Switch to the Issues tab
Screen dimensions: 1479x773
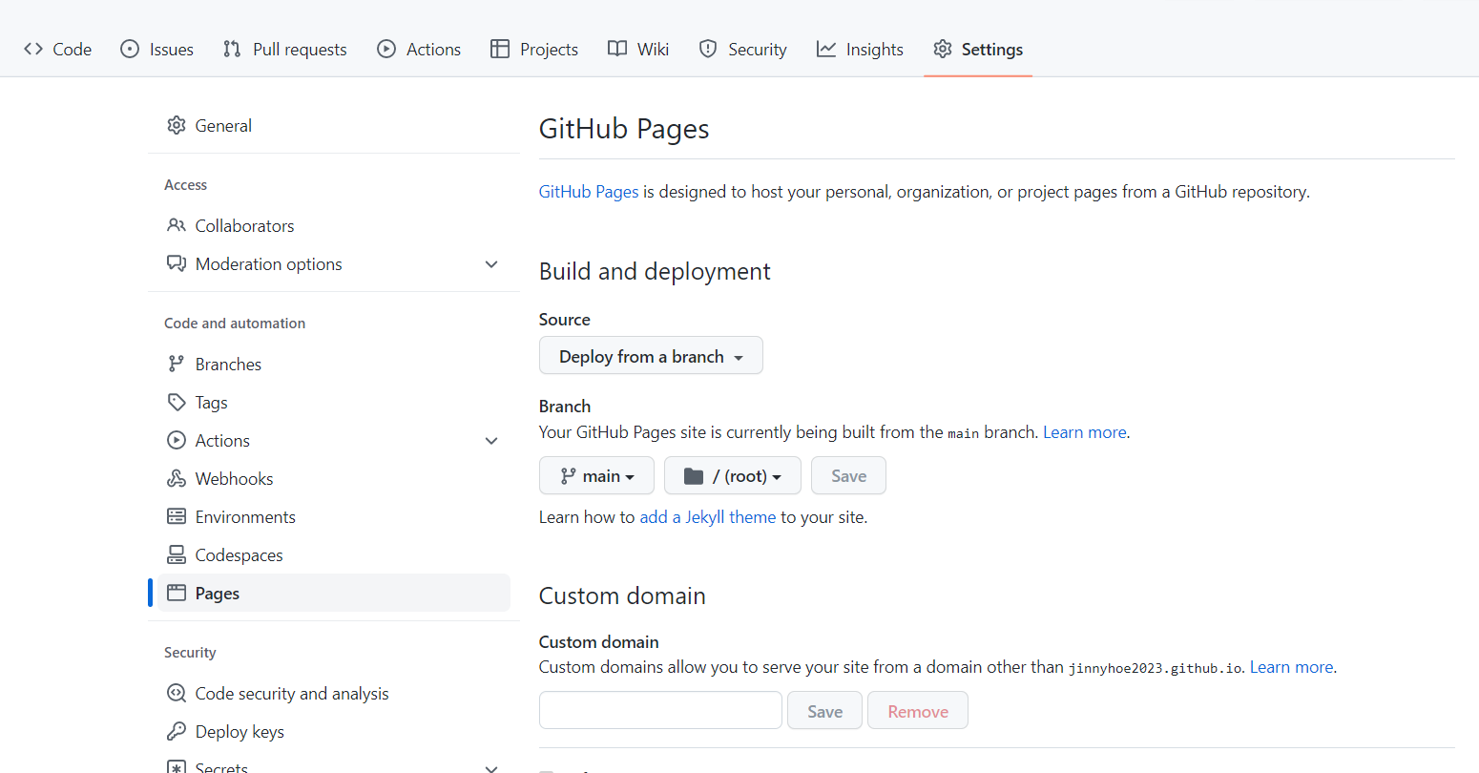pyautogui.click(x=157, y=49)
